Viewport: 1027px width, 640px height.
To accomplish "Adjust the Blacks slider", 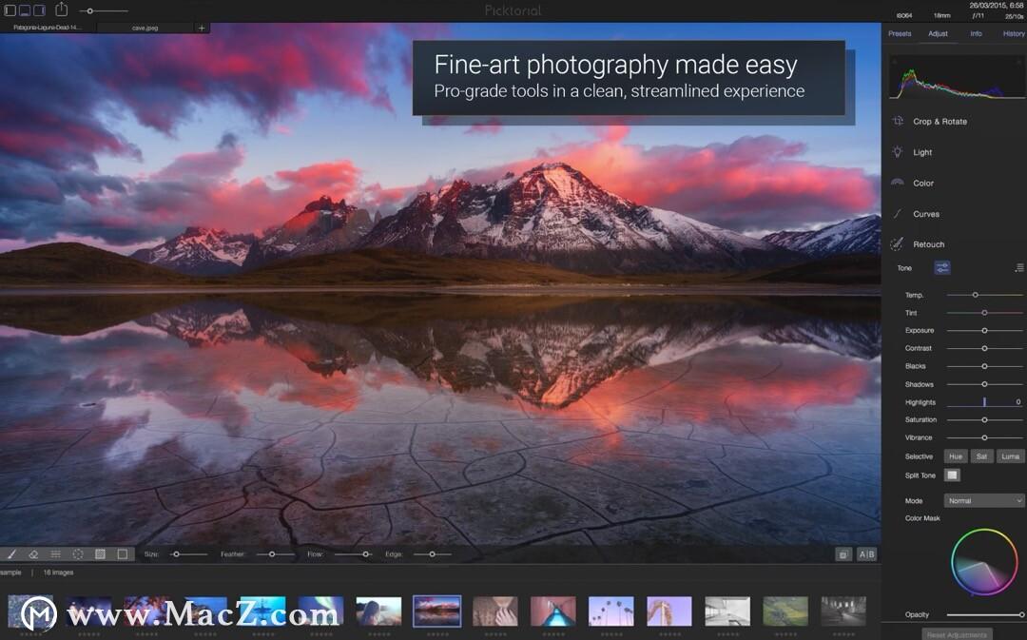I will [x=984, y=366].
